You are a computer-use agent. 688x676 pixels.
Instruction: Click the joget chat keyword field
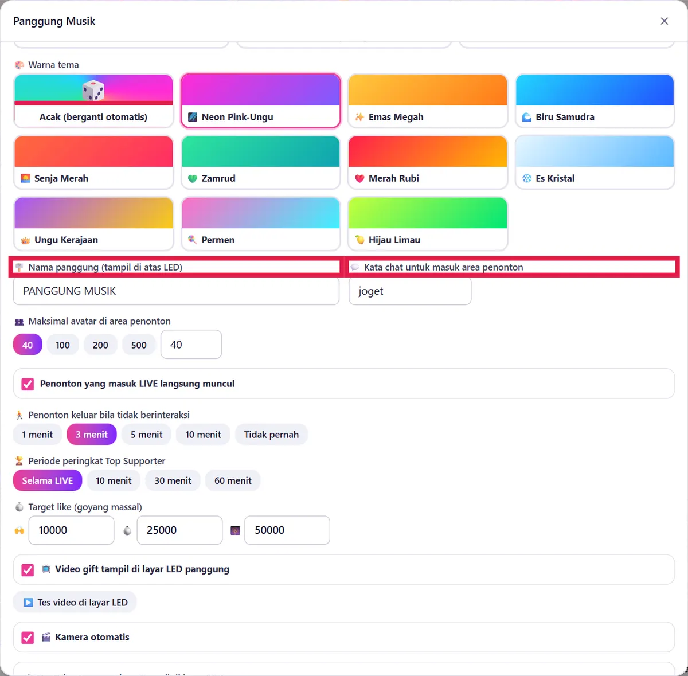(x=410, y=291)
